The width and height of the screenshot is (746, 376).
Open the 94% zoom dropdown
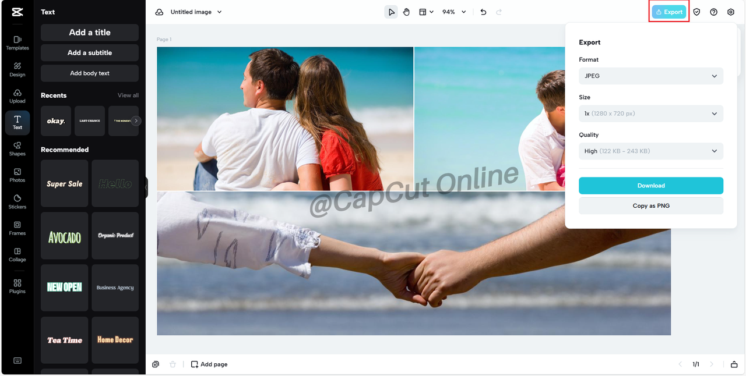click(454, 12)
